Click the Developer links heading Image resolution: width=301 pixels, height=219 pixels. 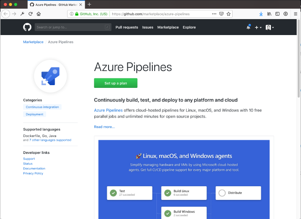click(36, 153)
